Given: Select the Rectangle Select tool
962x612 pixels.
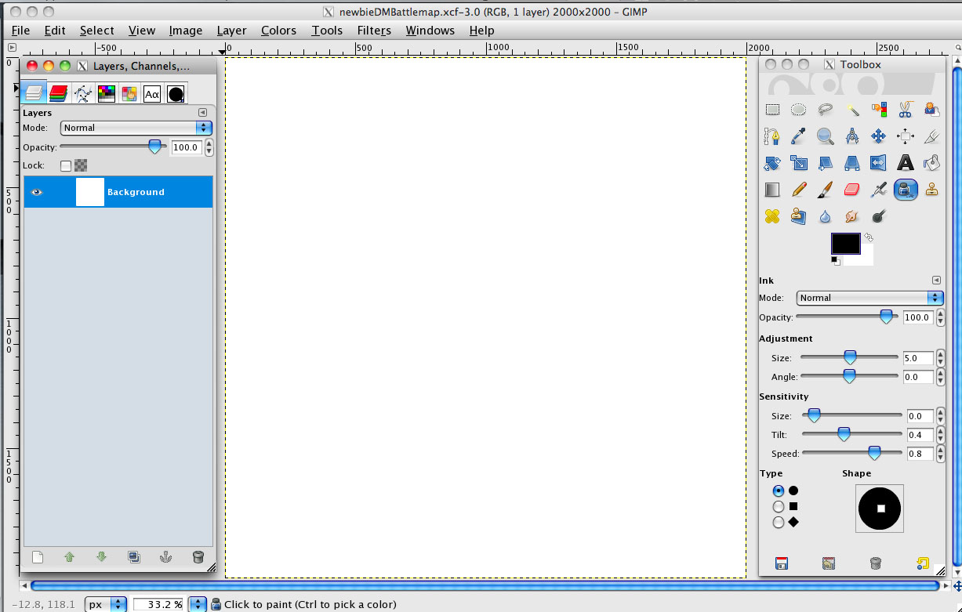Looking at the screenshot, I should tap(772, 110).
